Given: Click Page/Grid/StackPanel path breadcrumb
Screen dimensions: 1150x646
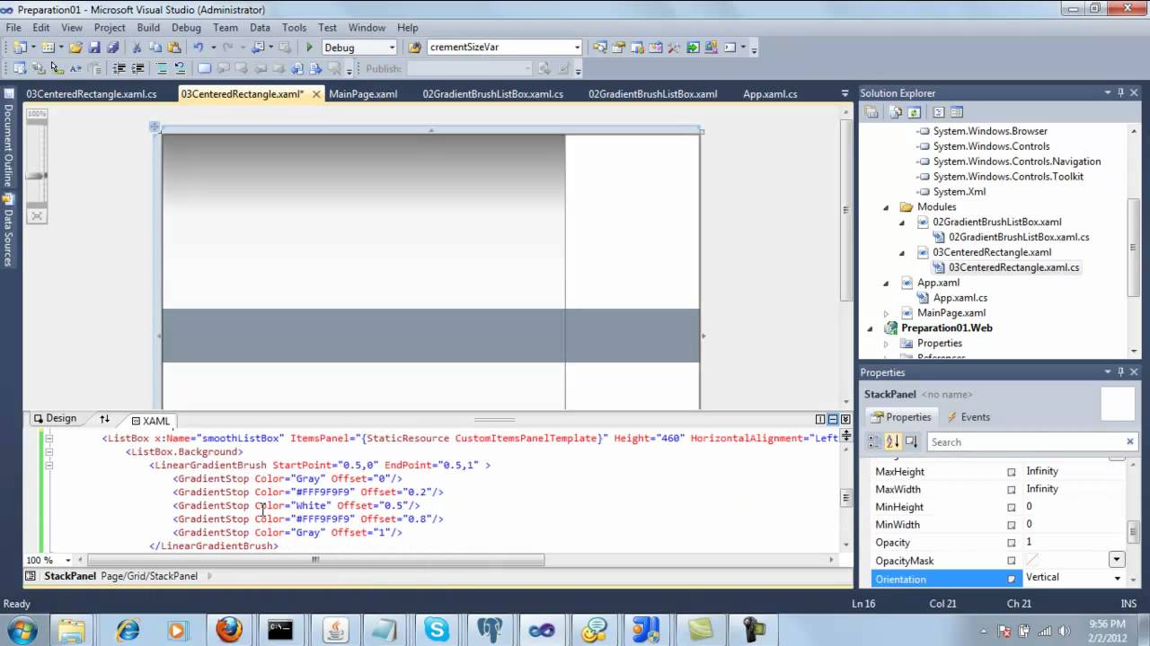Looking at the screenshot, I should pyautogui.click(x=149, y=576).
